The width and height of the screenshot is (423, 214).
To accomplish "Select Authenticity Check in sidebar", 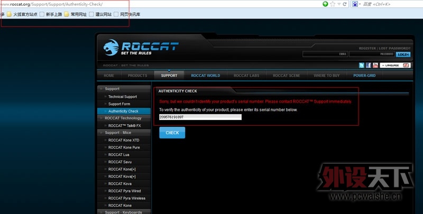I will (124, 111).
